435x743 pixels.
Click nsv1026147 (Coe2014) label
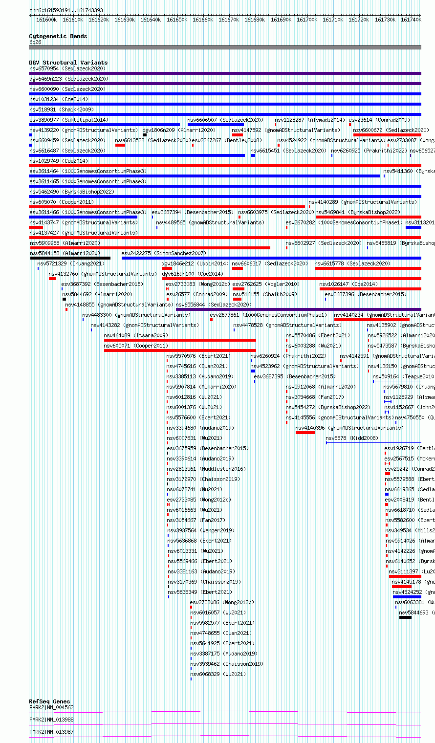coord(348,284)
